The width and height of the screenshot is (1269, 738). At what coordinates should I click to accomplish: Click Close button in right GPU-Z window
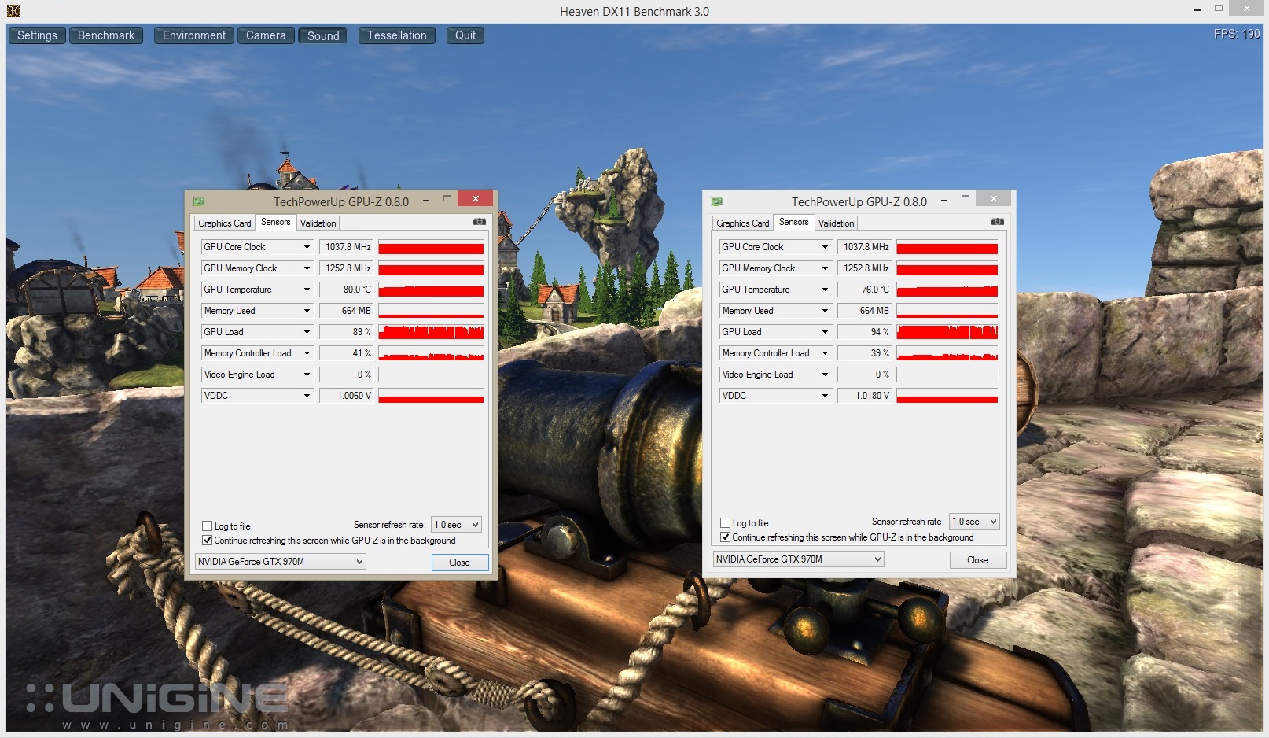tap(978, 560)
